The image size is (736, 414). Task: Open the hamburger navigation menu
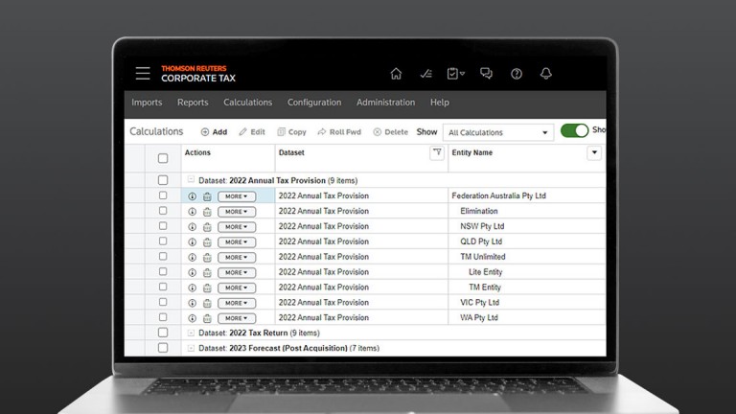[x=143, y=74]
